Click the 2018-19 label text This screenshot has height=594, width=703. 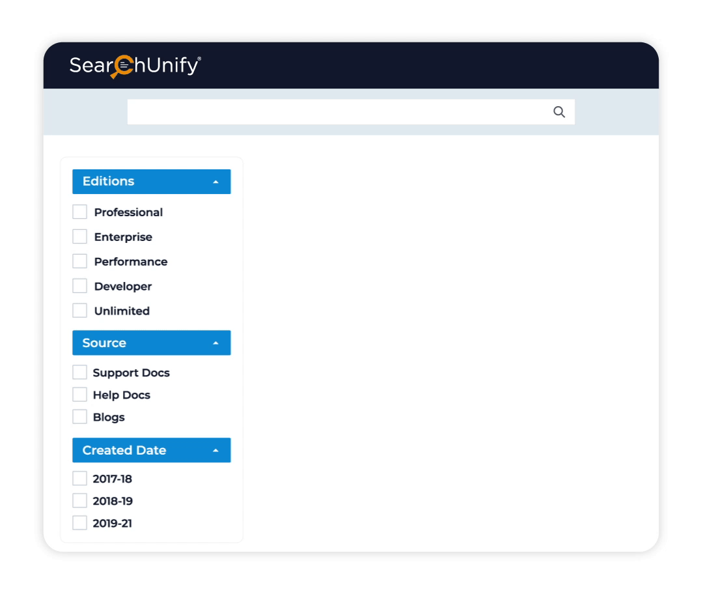point(113,501)
